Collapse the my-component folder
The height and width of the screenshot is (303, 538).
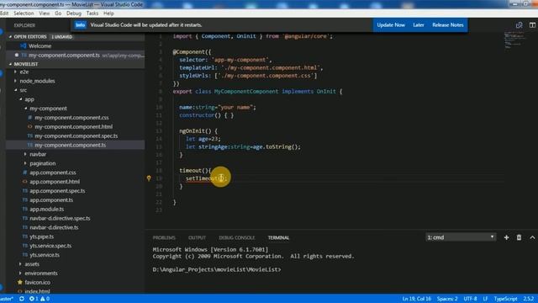[48, 109]
